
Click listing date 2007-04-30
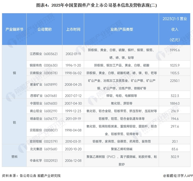pos(73,103)
